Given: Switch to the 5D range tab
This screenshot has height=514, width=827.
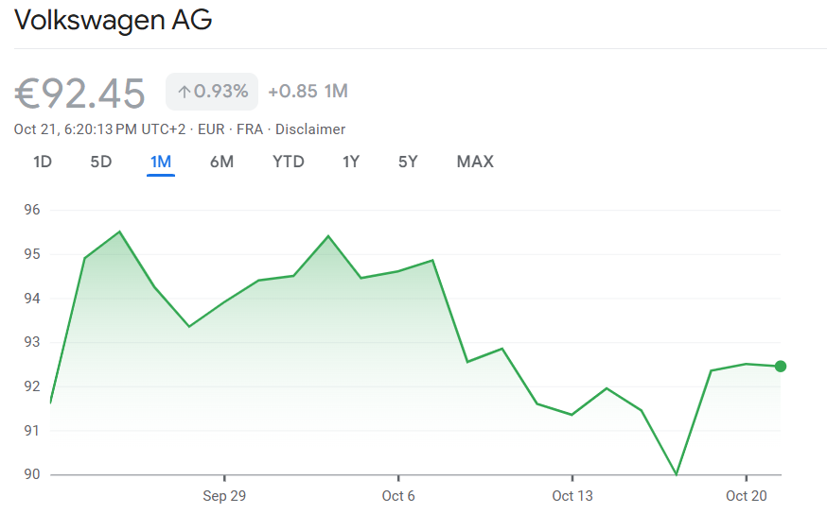Looking at the screenshot, I should tap(101, 162).
